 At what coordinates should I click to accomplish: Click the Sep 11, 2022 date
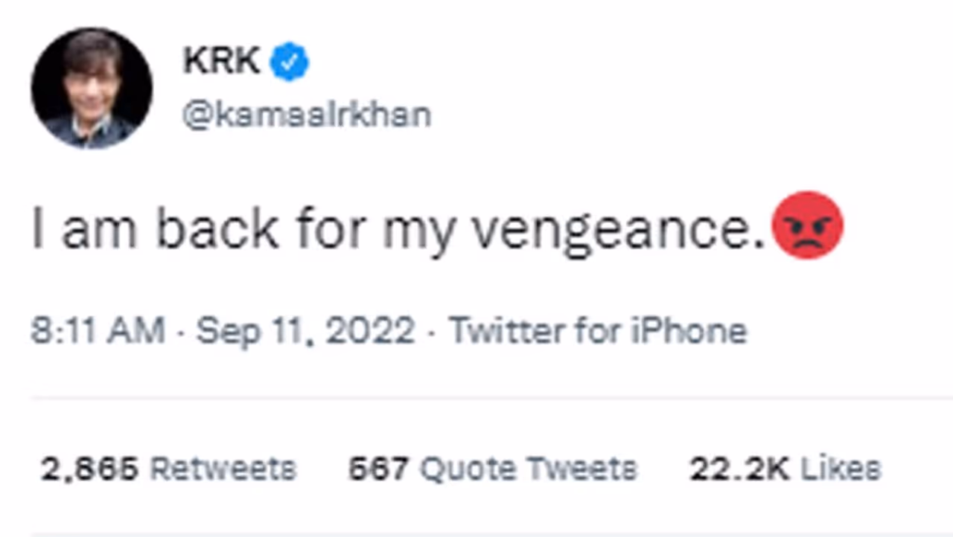[305, 331]
